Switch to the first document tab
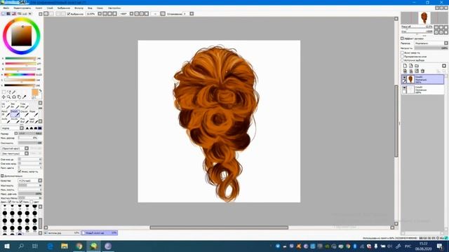Image resolution: width=449 pixels, height=252 pixels. (62, 233)
